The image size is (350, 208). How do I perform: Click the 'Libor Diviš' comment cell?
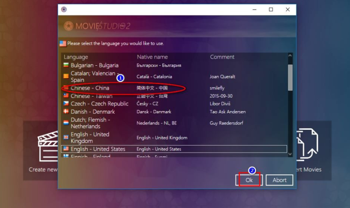click(x=220, y=104)
